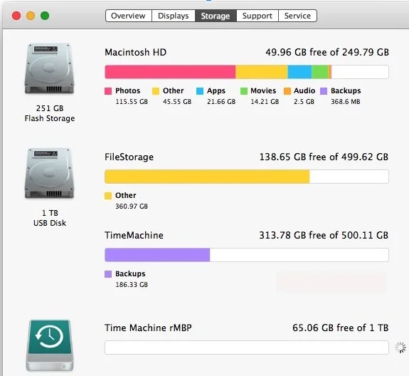Click the Other "360.97 GB" value
This screenshot has height=376, width=409.
(x=132, y=207)
